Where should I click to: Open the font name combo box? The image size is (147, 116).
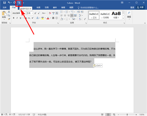19,13
